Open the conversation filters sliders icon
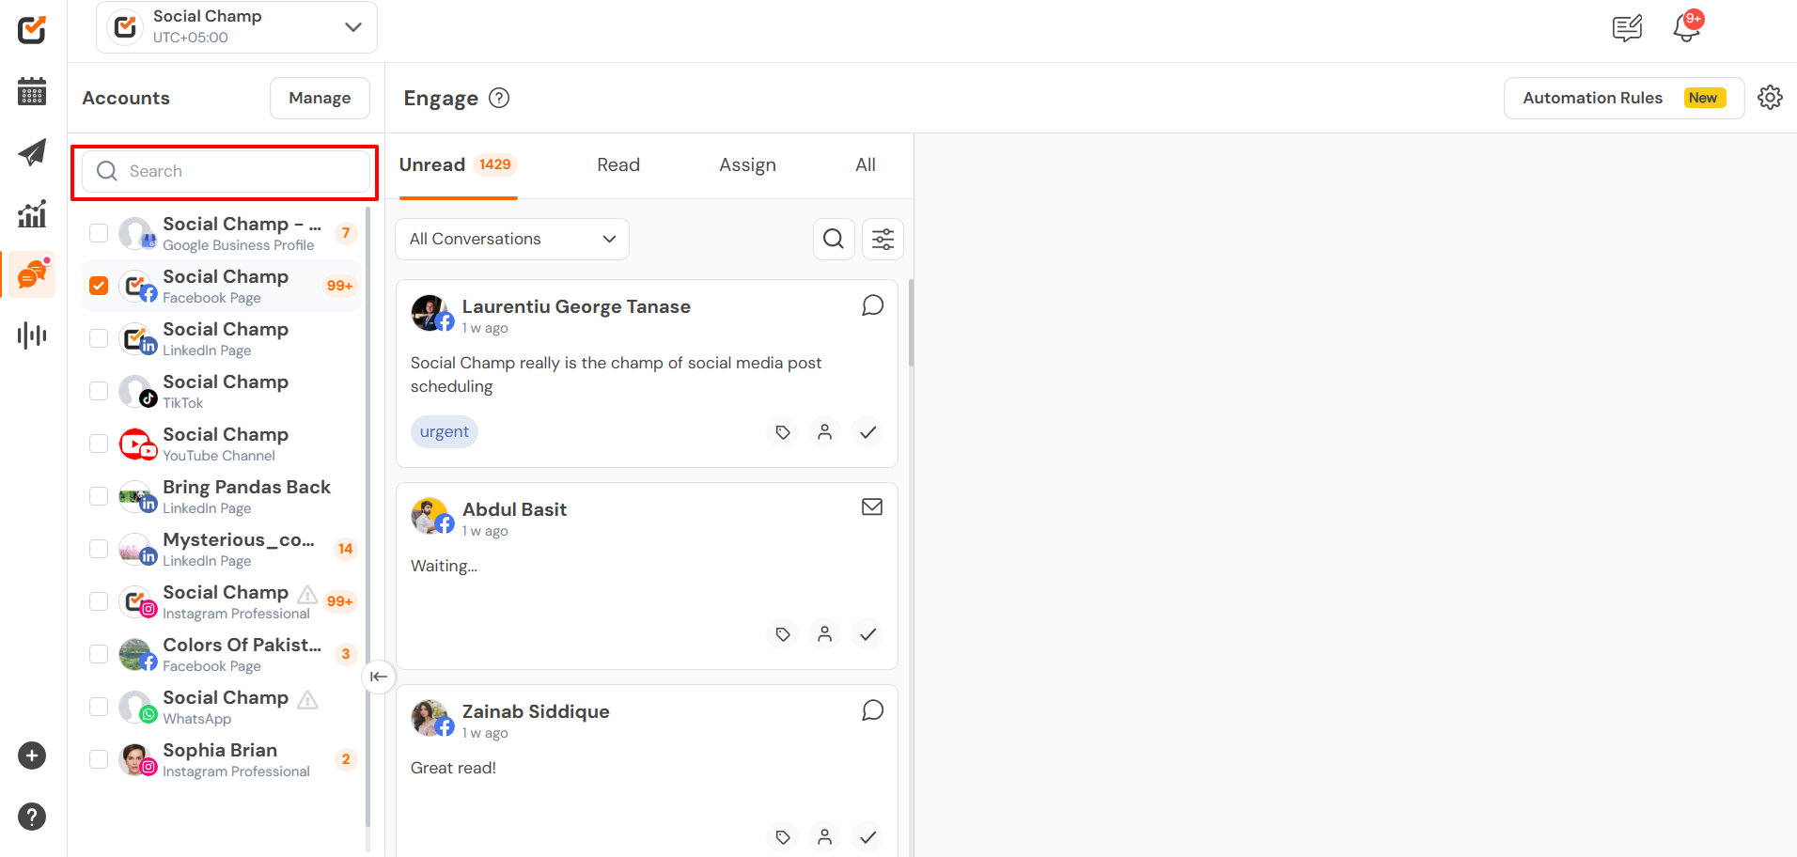Viewport: 1797px width, 857px height. pyautogui.click(x=883, y=239)
